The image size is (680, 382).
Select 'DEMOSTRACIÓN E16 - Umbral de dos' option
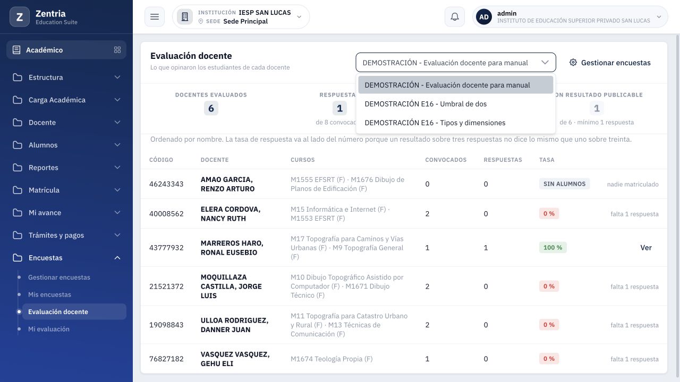[456, 104]
